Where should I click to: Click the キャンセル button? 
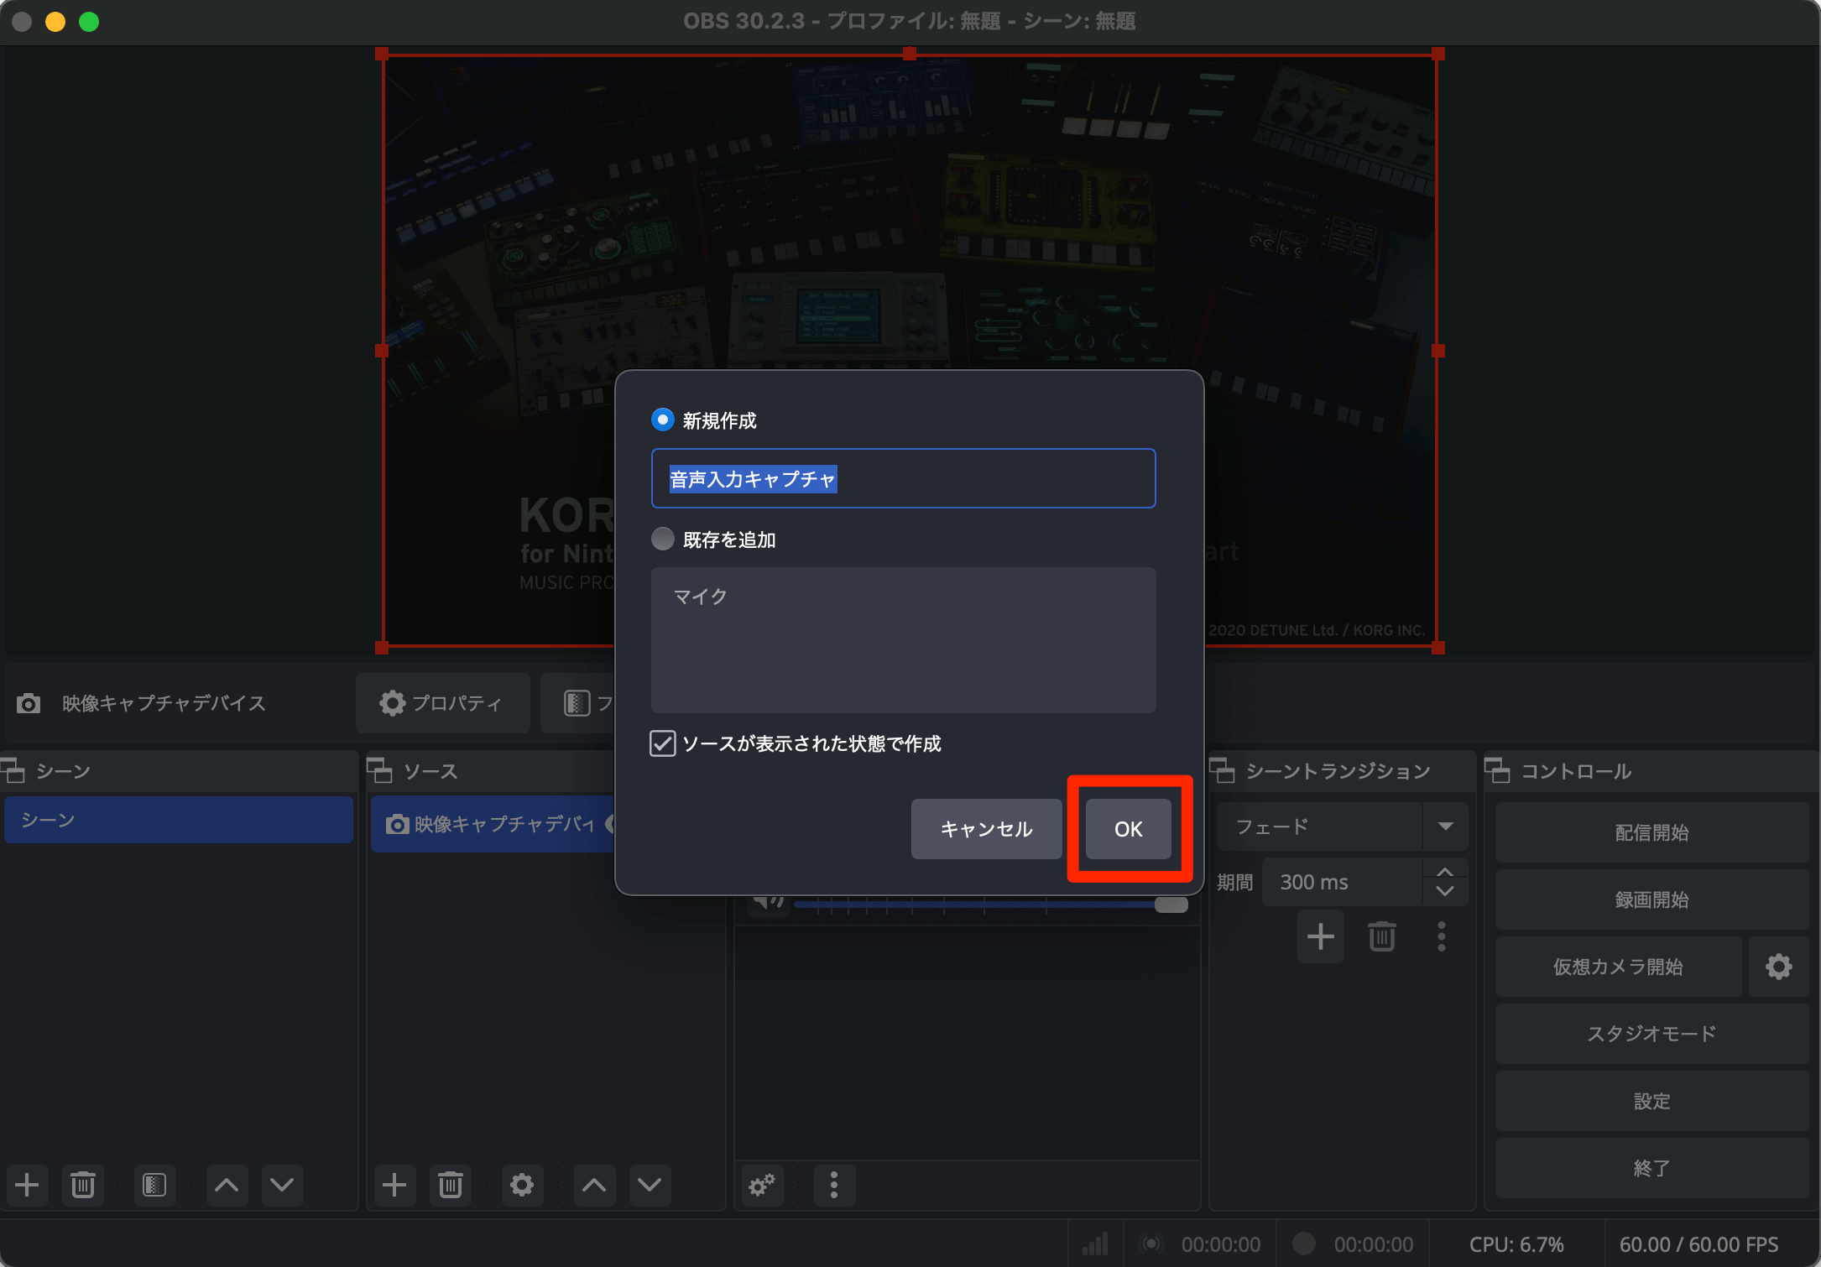(x=986, y=829)
